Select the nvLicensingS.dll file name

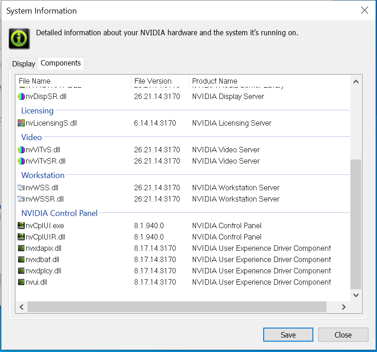click(51, 123)
